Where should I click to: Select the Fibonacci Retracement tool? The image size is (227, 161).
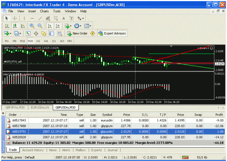(x=56, y=18)
